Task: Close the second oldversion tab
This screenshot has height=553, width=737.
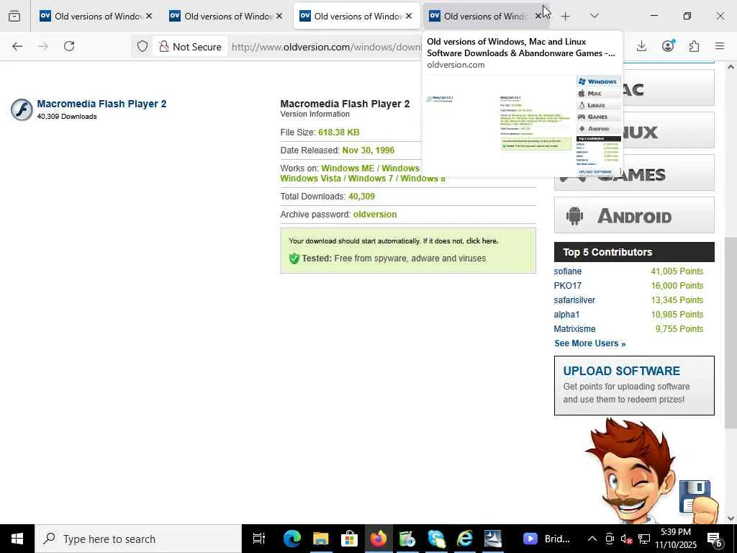Action: point(279,16)
